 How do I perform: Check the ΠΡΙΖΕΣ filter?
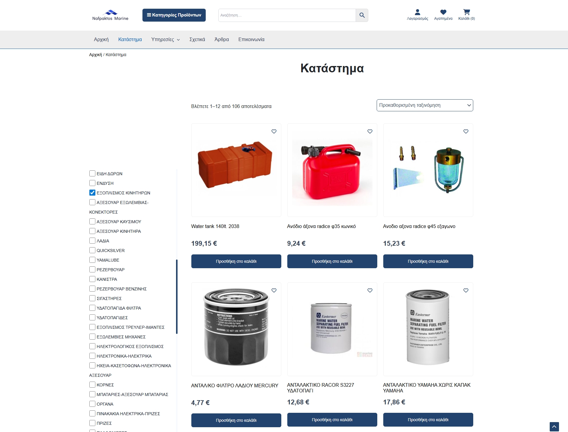coord(92,423)
